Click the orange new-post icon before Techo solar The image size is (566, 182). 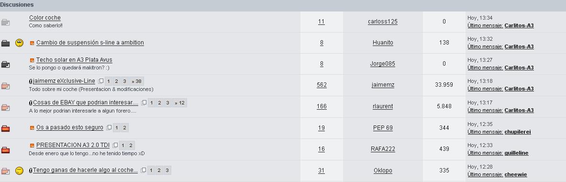tap(32, 60)
